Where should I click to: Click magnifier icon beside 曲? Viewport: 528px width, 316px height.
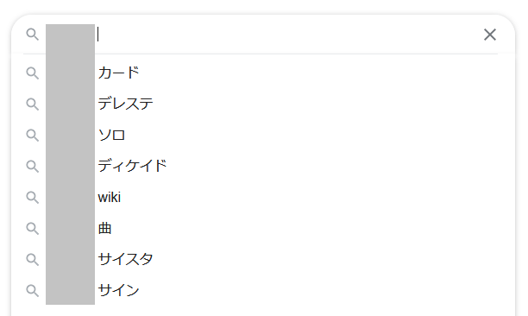[32, 229]
